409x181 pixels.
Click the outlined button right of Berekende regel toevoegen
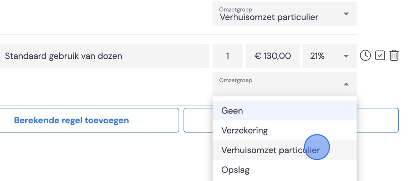pyautogui.click(x=291, y=120)
